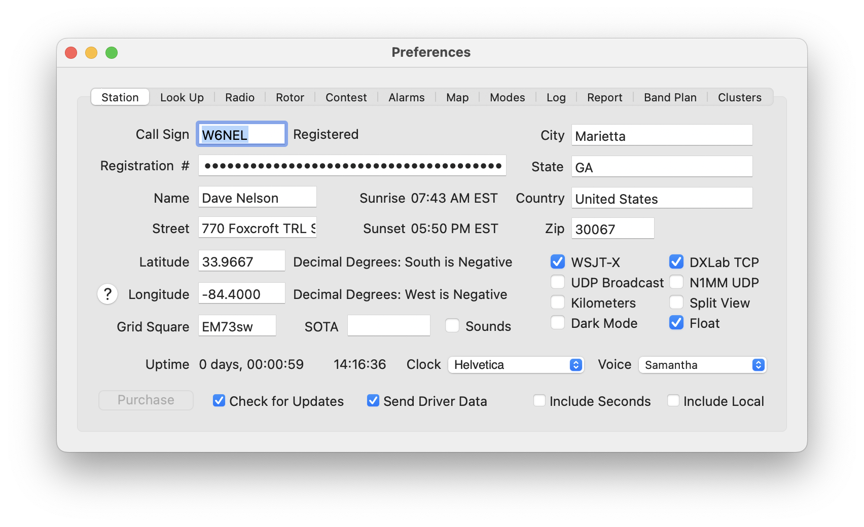The width and height of the screenshot is (864, 527).
Task: Uncheck the Float option
Action: pos(676,323)
